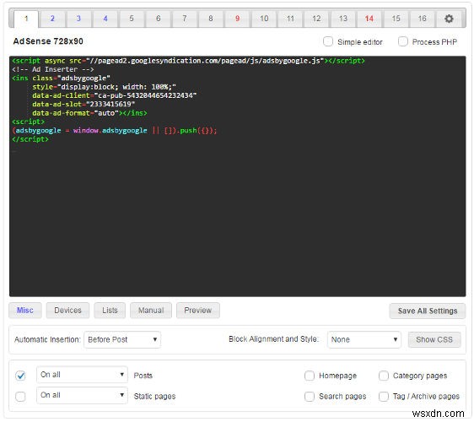The image size is (474, 422).
Task: Click the data-ad-slot code line
Action: tap(83, 105)
